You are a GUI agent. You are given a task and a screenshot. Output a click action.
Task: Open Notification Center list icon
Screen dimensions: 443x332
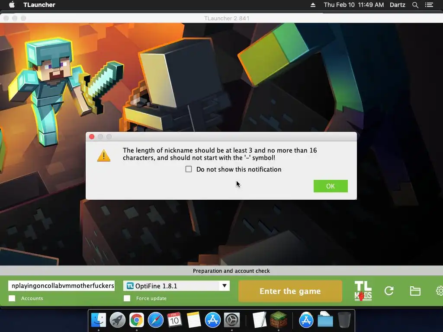pos(429,5)
